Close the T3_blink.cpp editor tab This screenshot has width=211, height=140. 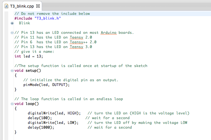[x=38, y=6]
